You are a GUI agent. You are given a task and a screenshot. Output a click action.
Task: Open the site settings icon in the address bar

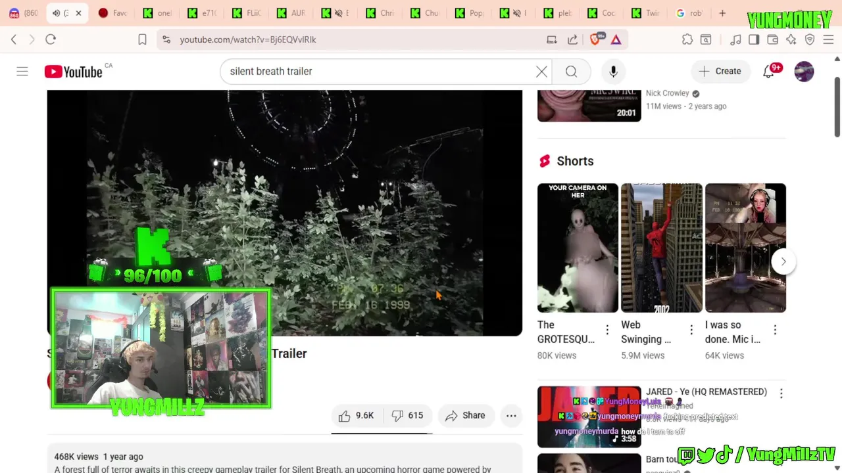[166, 39]
